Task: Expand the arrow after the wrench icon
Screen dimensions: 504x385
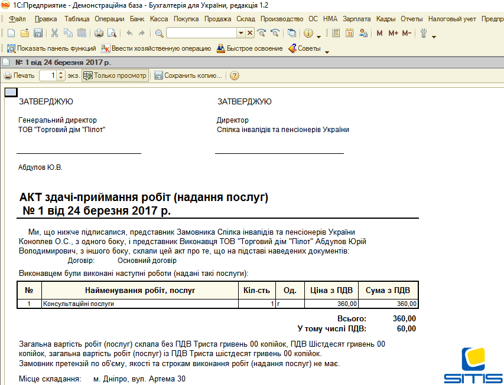Action: 434,37
